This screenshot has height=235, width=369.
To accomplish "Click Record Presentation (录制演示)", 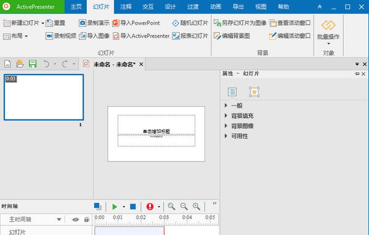I will coord(94,23).
